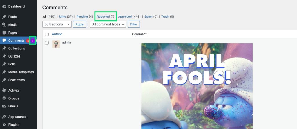Open Polls menu label
Image resolution: width=297 pixels, height=129 pixels.
pos(12,64)
